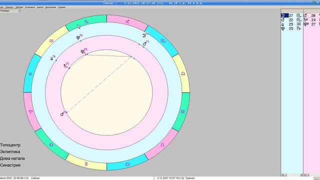Image resolution: width=320 pixels, height=180 pixels.
Task: Open the Показать menu
Action: [x=9, y=7]
